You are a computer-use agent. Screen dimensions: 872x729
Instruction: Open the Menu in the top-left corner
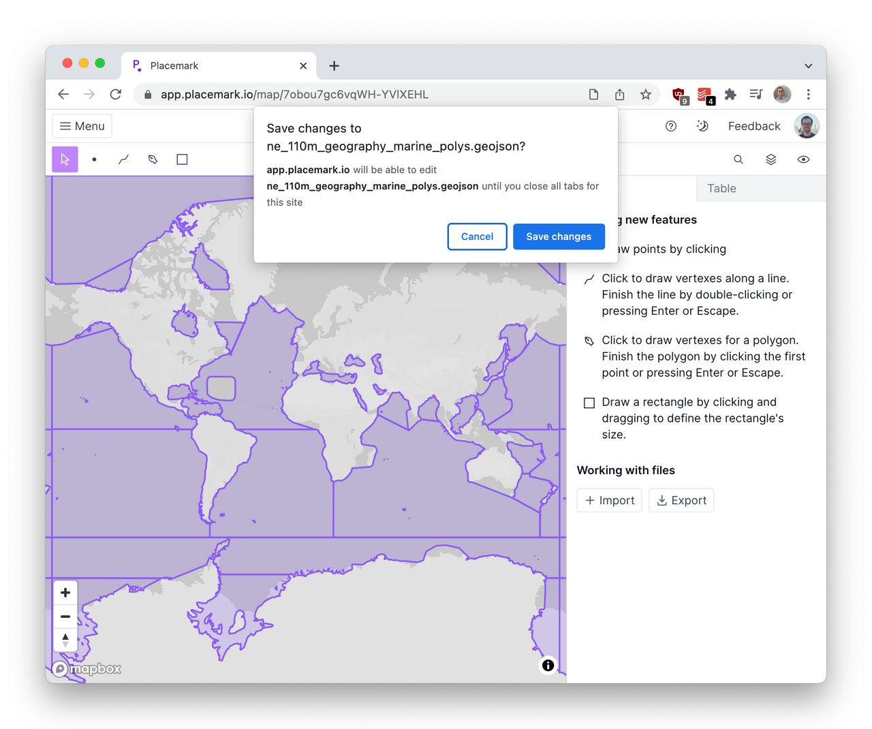(82, 126)
